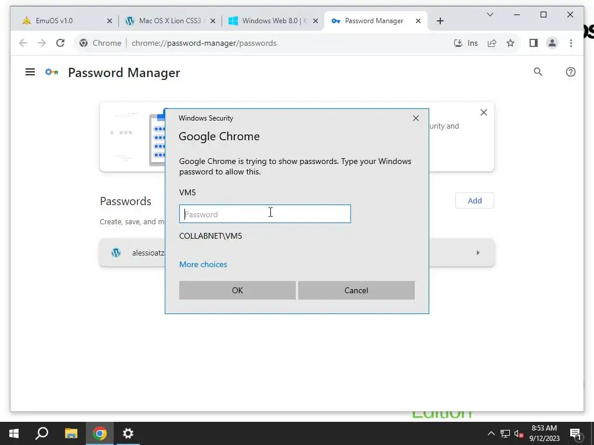Click the network status tray icon
Screen dimensions: 594x445
(505, 433)
